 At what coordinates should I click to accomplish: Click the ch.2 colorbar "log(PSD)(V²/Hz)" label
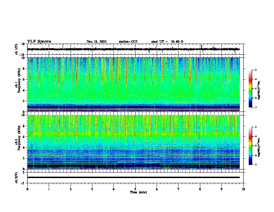[259, 147]
